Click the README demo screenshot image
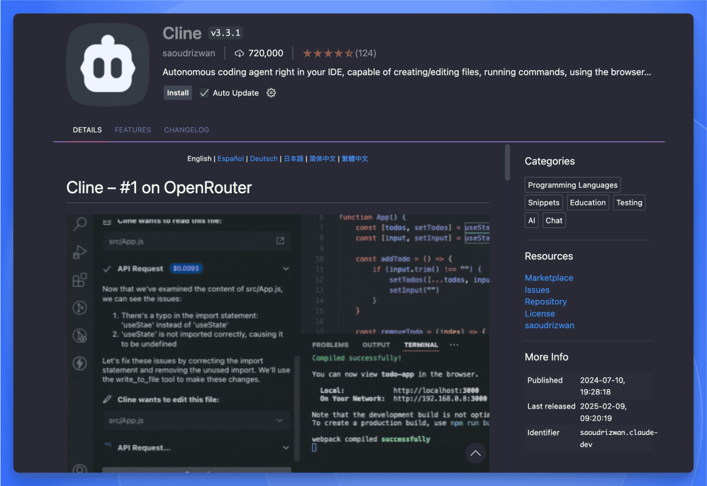Screen dimensions: 707x486 (278, 343)
